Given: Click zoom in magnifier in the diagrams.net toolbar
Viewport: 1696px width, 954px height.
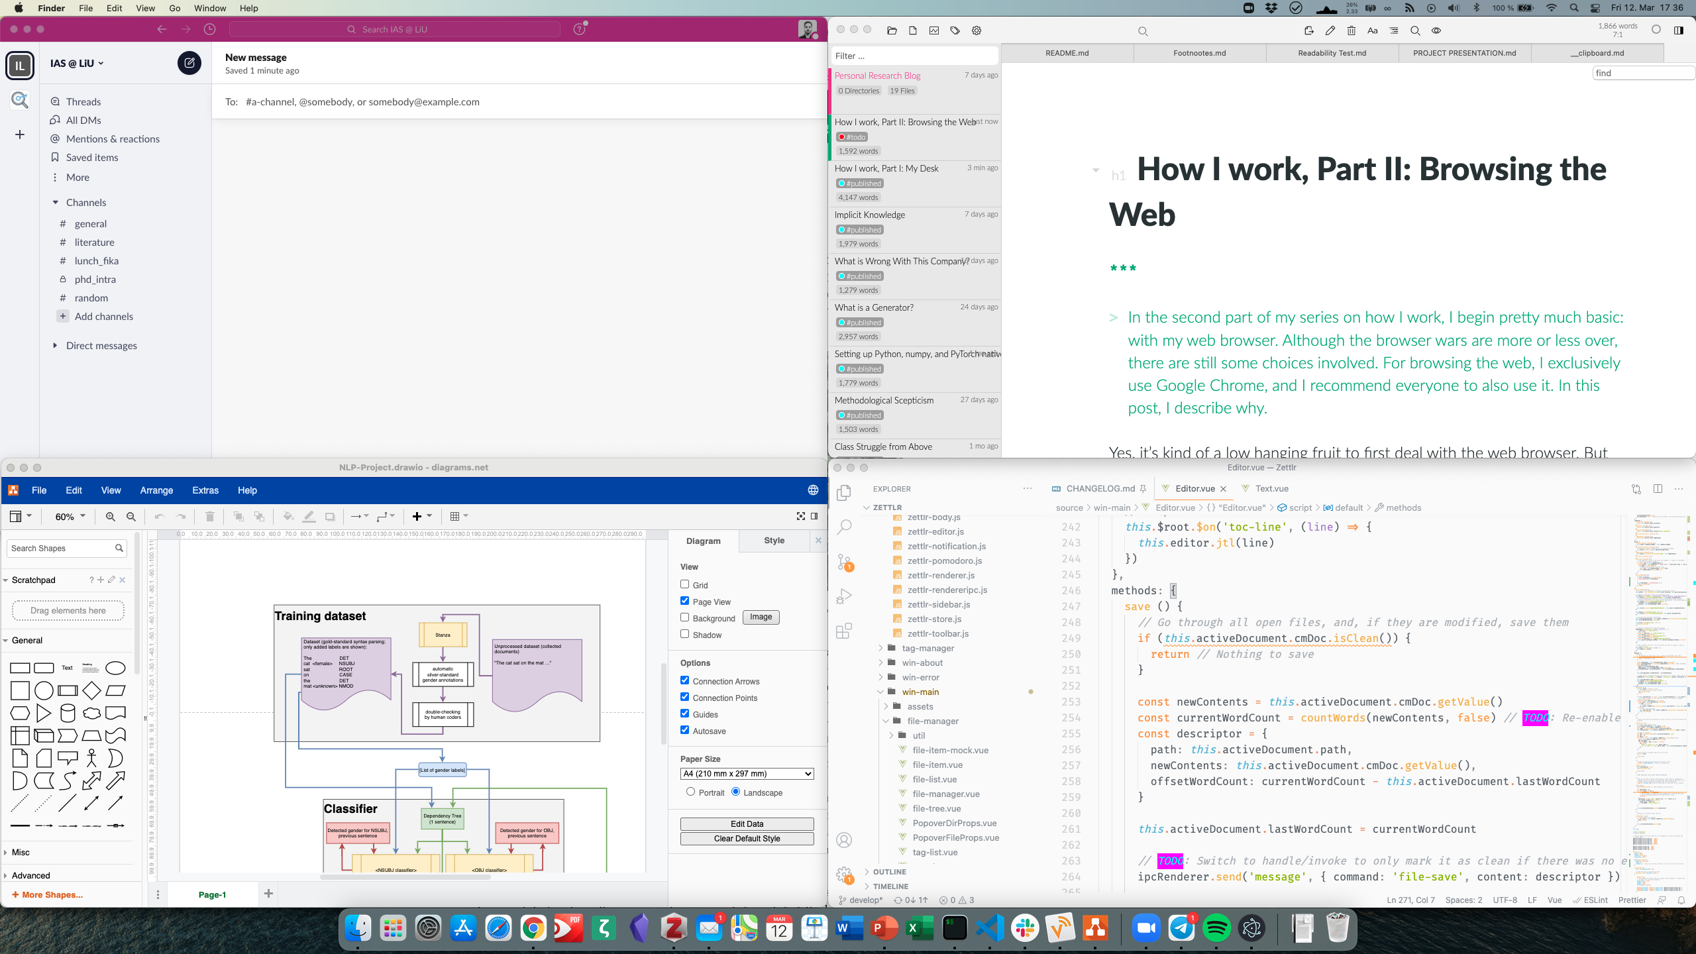Looking at the screenshot, I should (111, 517).
